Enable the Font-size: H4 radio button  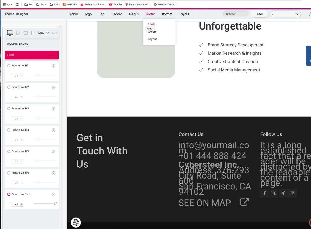9,130
